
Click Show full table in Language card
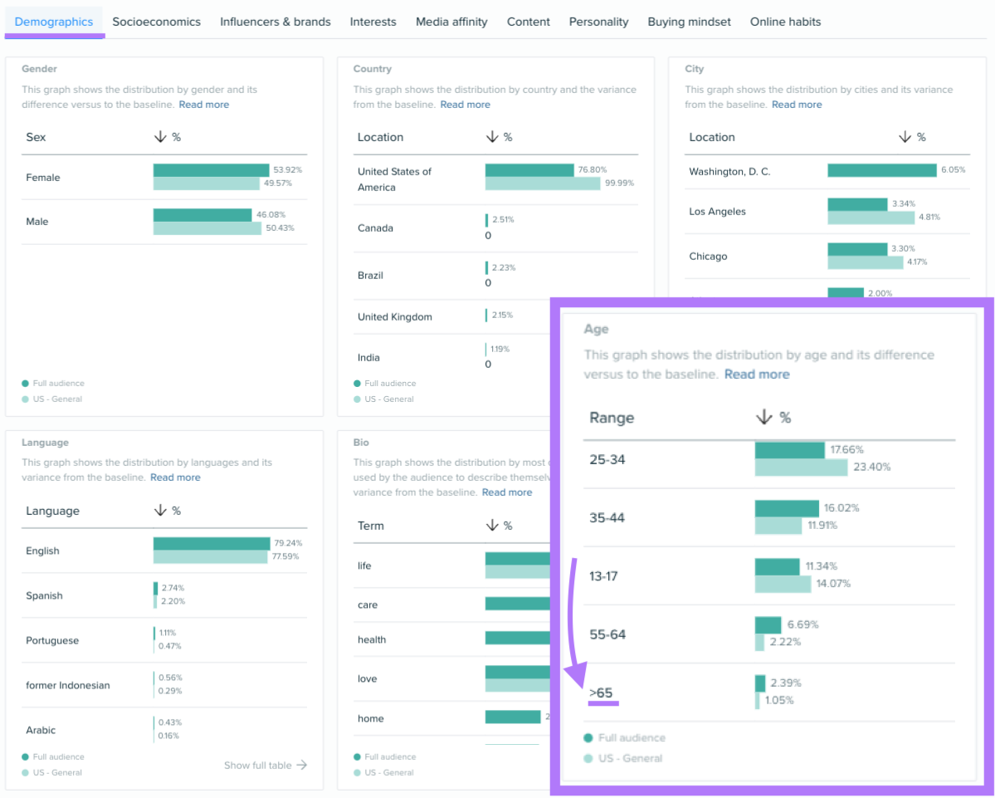click(257, 766)
